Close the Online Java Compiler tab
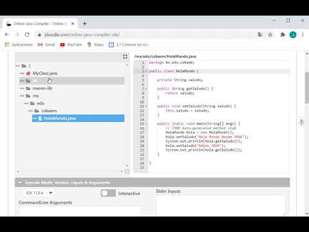The image size is (309, 232). 73,23
